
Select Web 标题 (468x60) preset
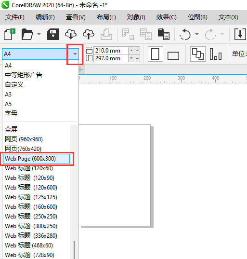coord(37,245)
